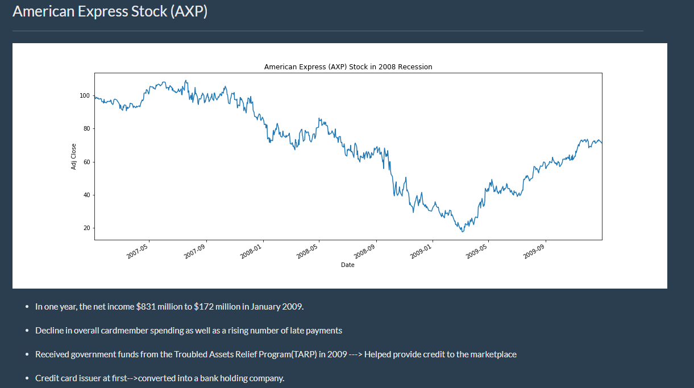The height and width of the screenshot is (388, 694).
Task: Click the 'Adj Close' y-axis label
Action: coord(74,157)
